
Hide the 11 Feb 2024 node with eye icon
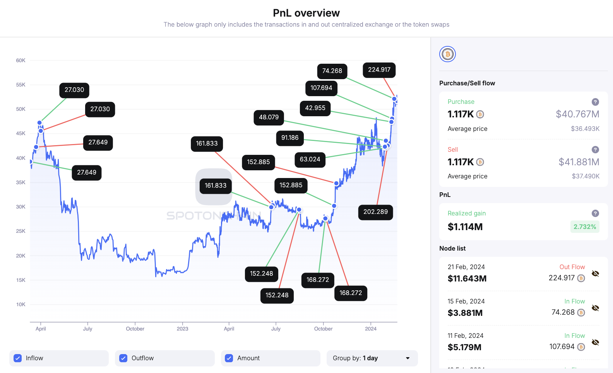coord(595,342)
